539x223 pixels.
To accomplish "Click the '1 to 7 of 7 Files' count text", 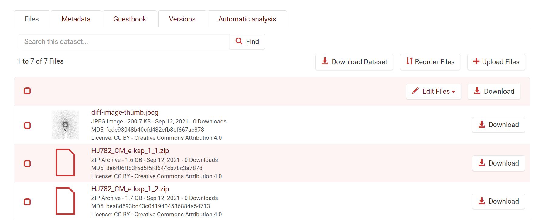I will (x=40, y=61).
